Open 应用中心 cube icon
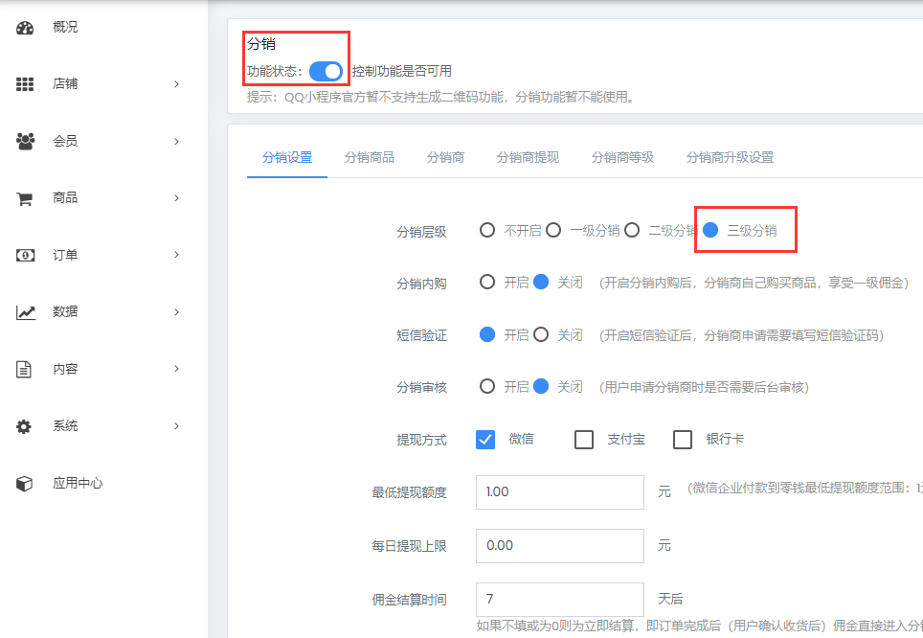Screen dimensions: 923x638 point(25,484)
